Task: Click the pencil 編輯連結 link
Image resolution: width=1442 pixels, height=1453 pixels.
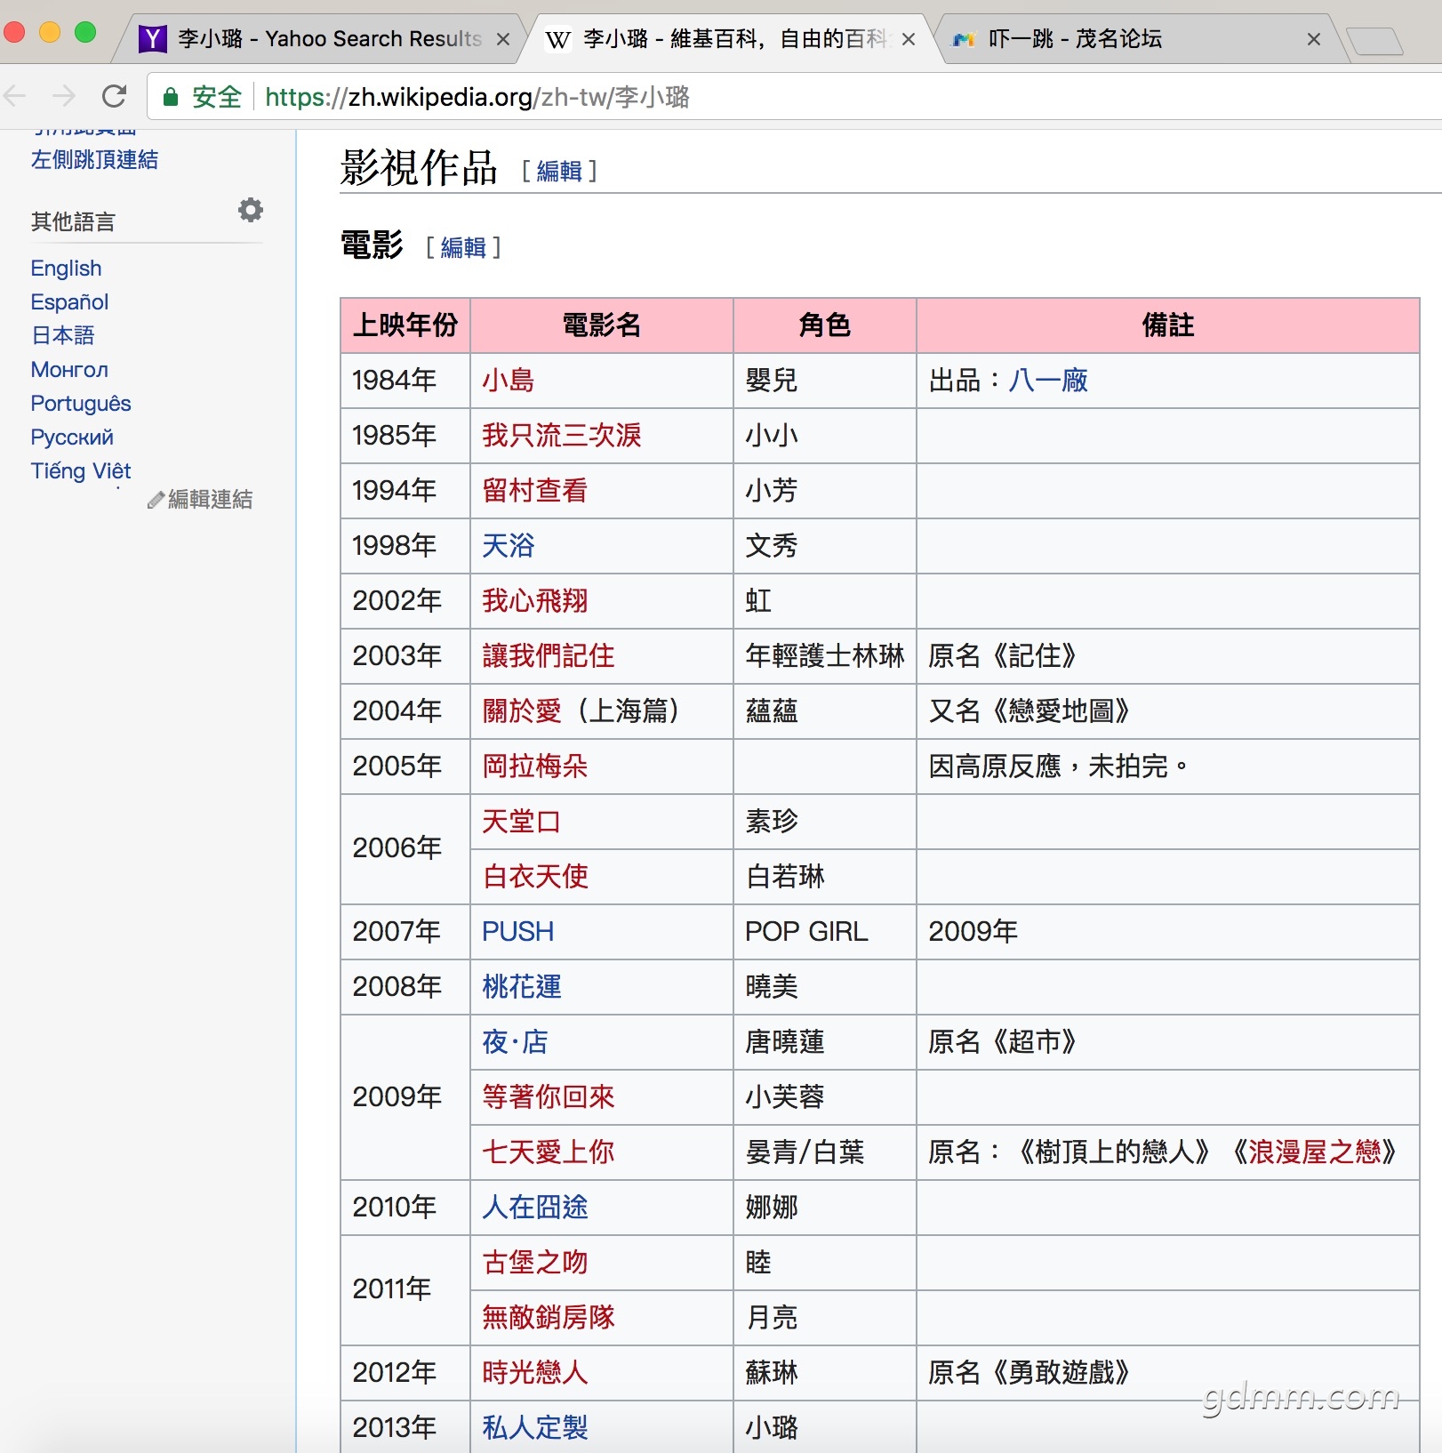Action: [x=200, y=500]
